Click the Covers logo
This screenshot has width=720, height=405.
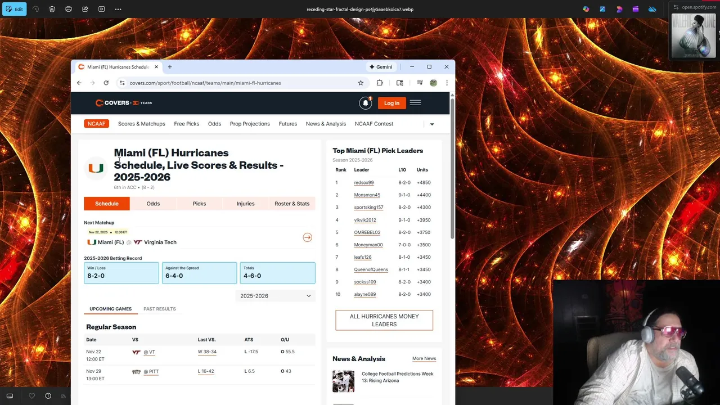pos(124,103)
